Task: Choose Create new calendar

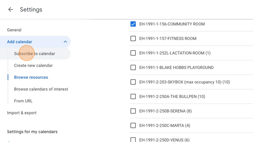Action: click(x=34, y=66)
